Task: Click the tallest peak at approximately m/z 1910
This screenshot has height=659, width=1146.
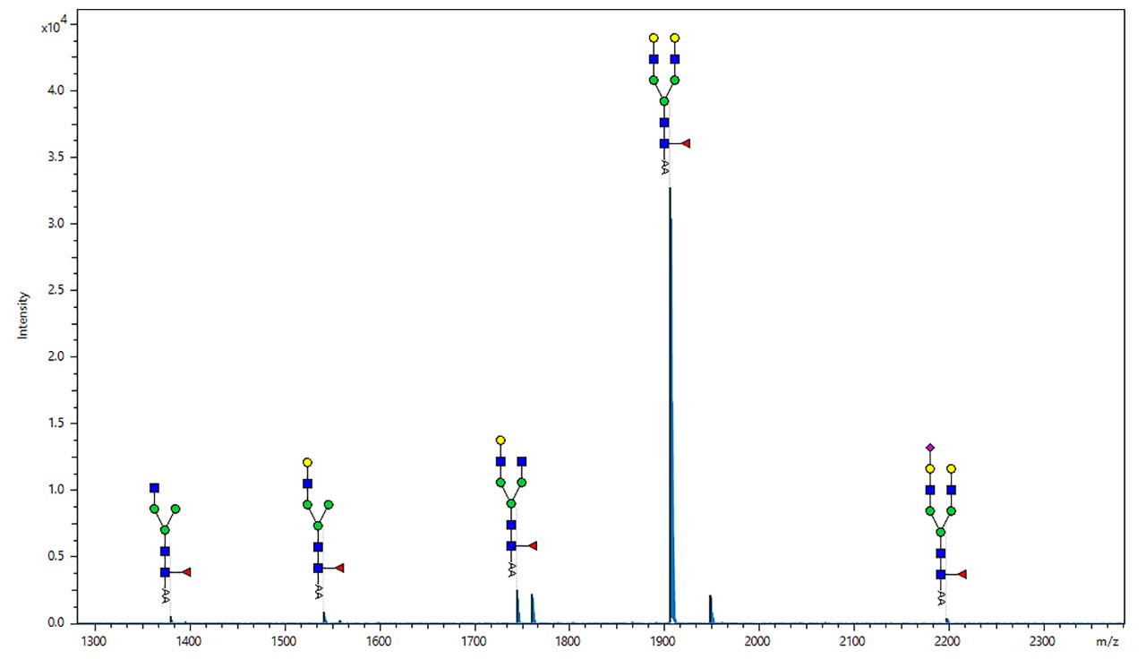Action: pos(668,358)
